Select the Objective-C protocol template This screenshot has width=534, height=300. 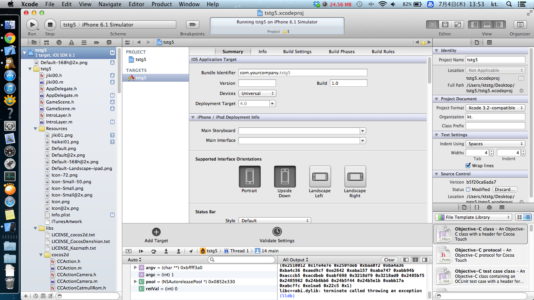click(x=480, y=255)
